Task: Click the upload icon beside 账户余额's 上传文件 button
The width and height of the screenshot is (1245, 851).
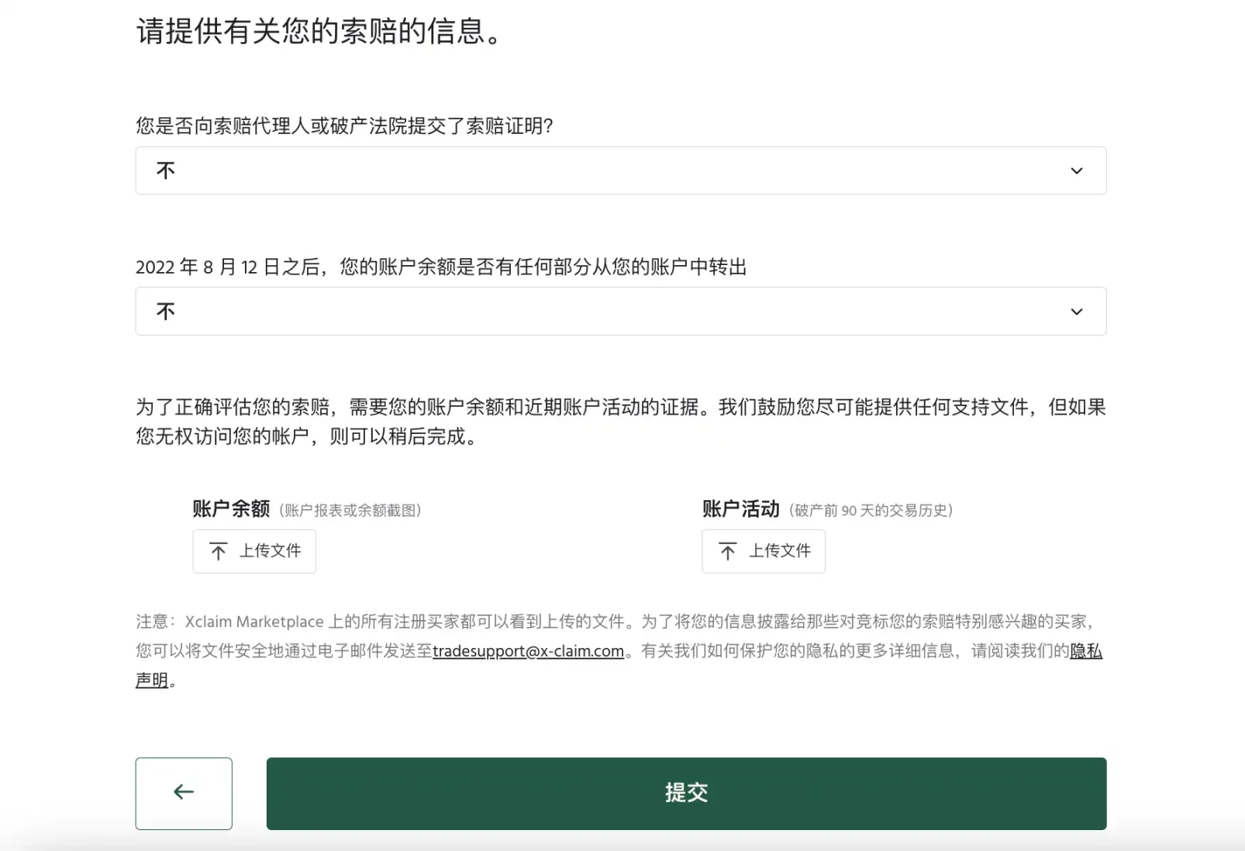Action: click(217, 551)
